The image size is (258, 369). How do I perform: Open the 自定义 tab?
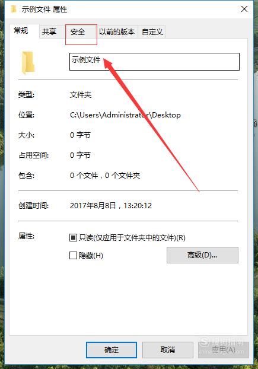152,32
